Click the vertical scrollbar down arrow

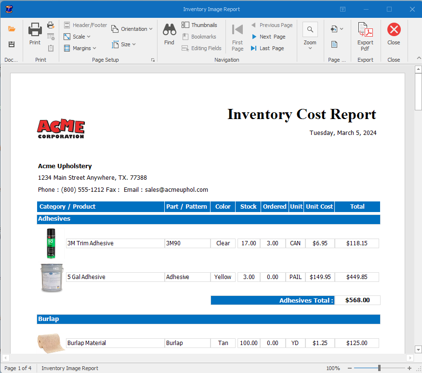[418, 349]
